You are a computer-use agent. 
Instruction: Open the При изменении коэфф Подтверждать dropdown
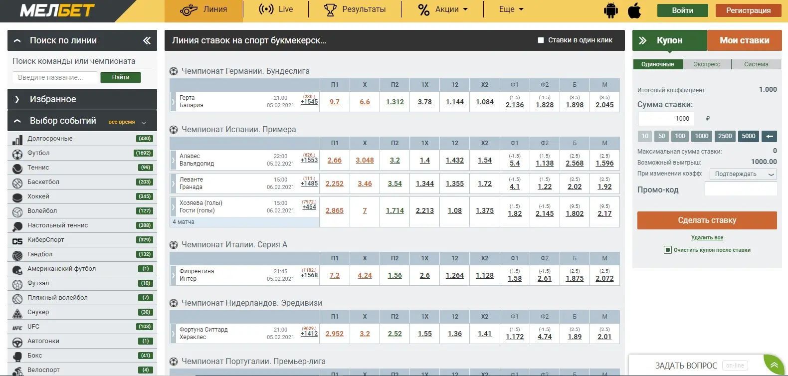coord(743,174)
